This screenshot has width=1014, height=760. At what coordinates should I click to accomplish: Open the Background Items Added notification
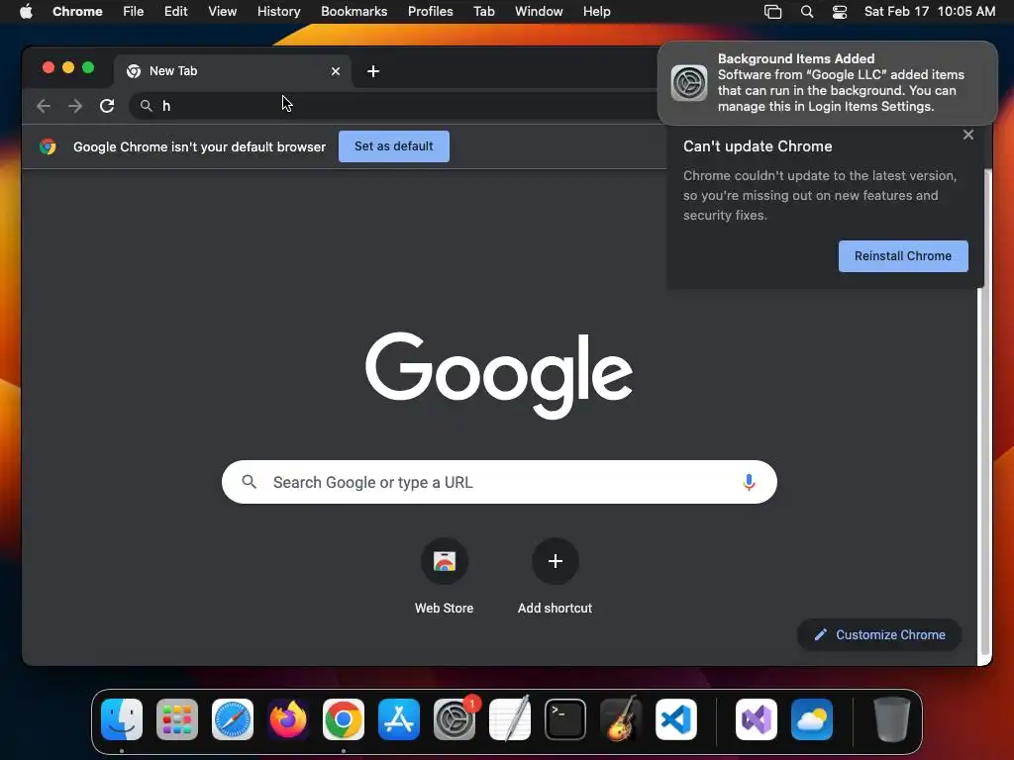coord(828,83)
